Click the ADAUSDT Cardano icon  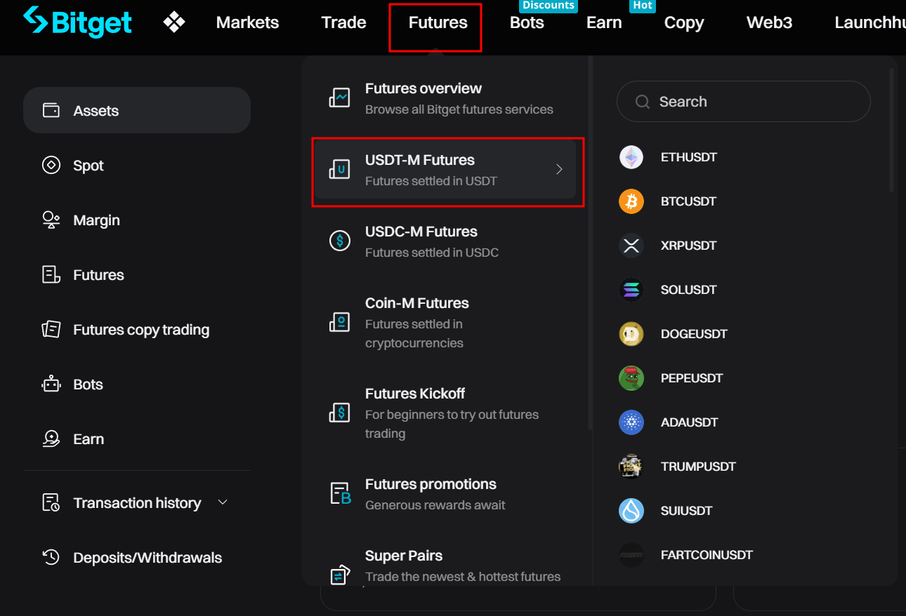coord(631,422)
